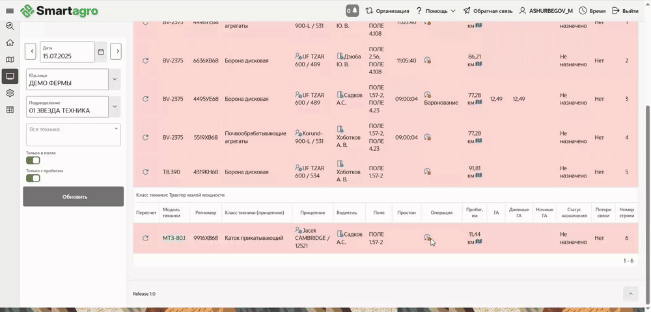Screen dimensions: 651x312
Task: Click the notification bell counter
Action: [352, 11]
